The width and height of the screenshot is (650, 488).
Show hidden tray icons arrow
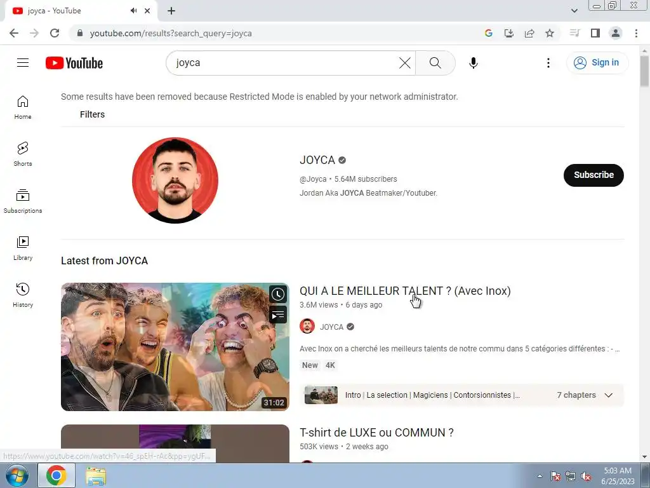[x=540, y=476]
